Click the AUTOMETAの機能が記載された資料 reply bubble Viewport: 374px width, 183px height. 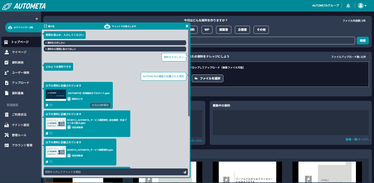(163, 76)
